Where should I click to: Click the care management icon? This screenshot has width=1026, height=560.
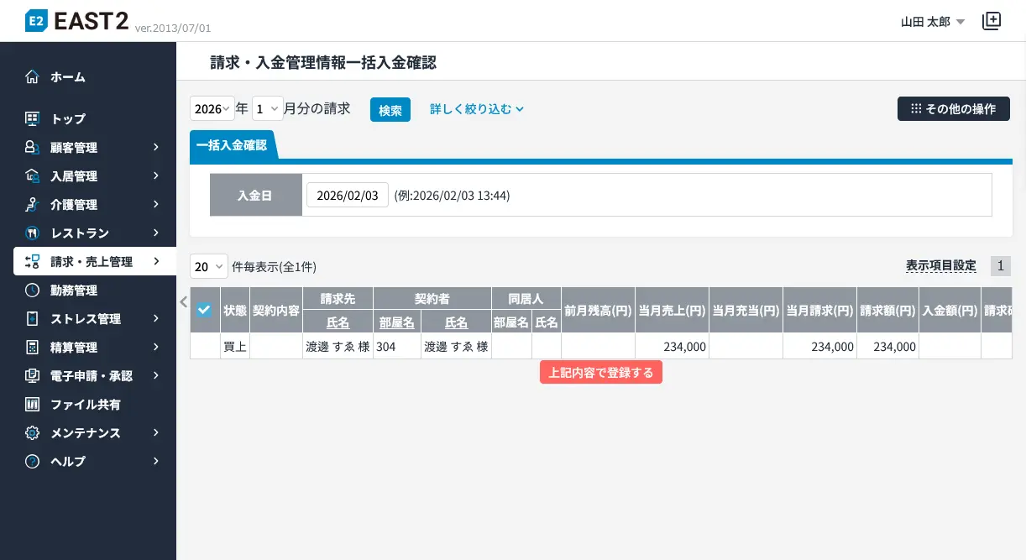click(32, 205)
